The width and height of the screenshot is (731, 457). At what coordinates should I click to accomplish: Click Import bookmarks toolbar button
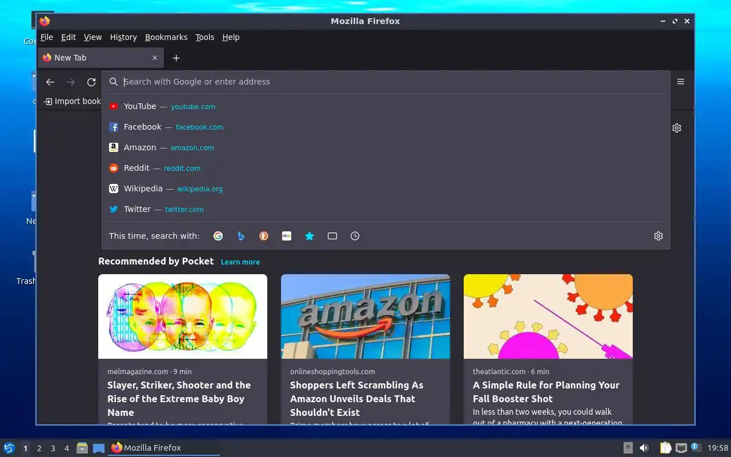pos(73,101)
